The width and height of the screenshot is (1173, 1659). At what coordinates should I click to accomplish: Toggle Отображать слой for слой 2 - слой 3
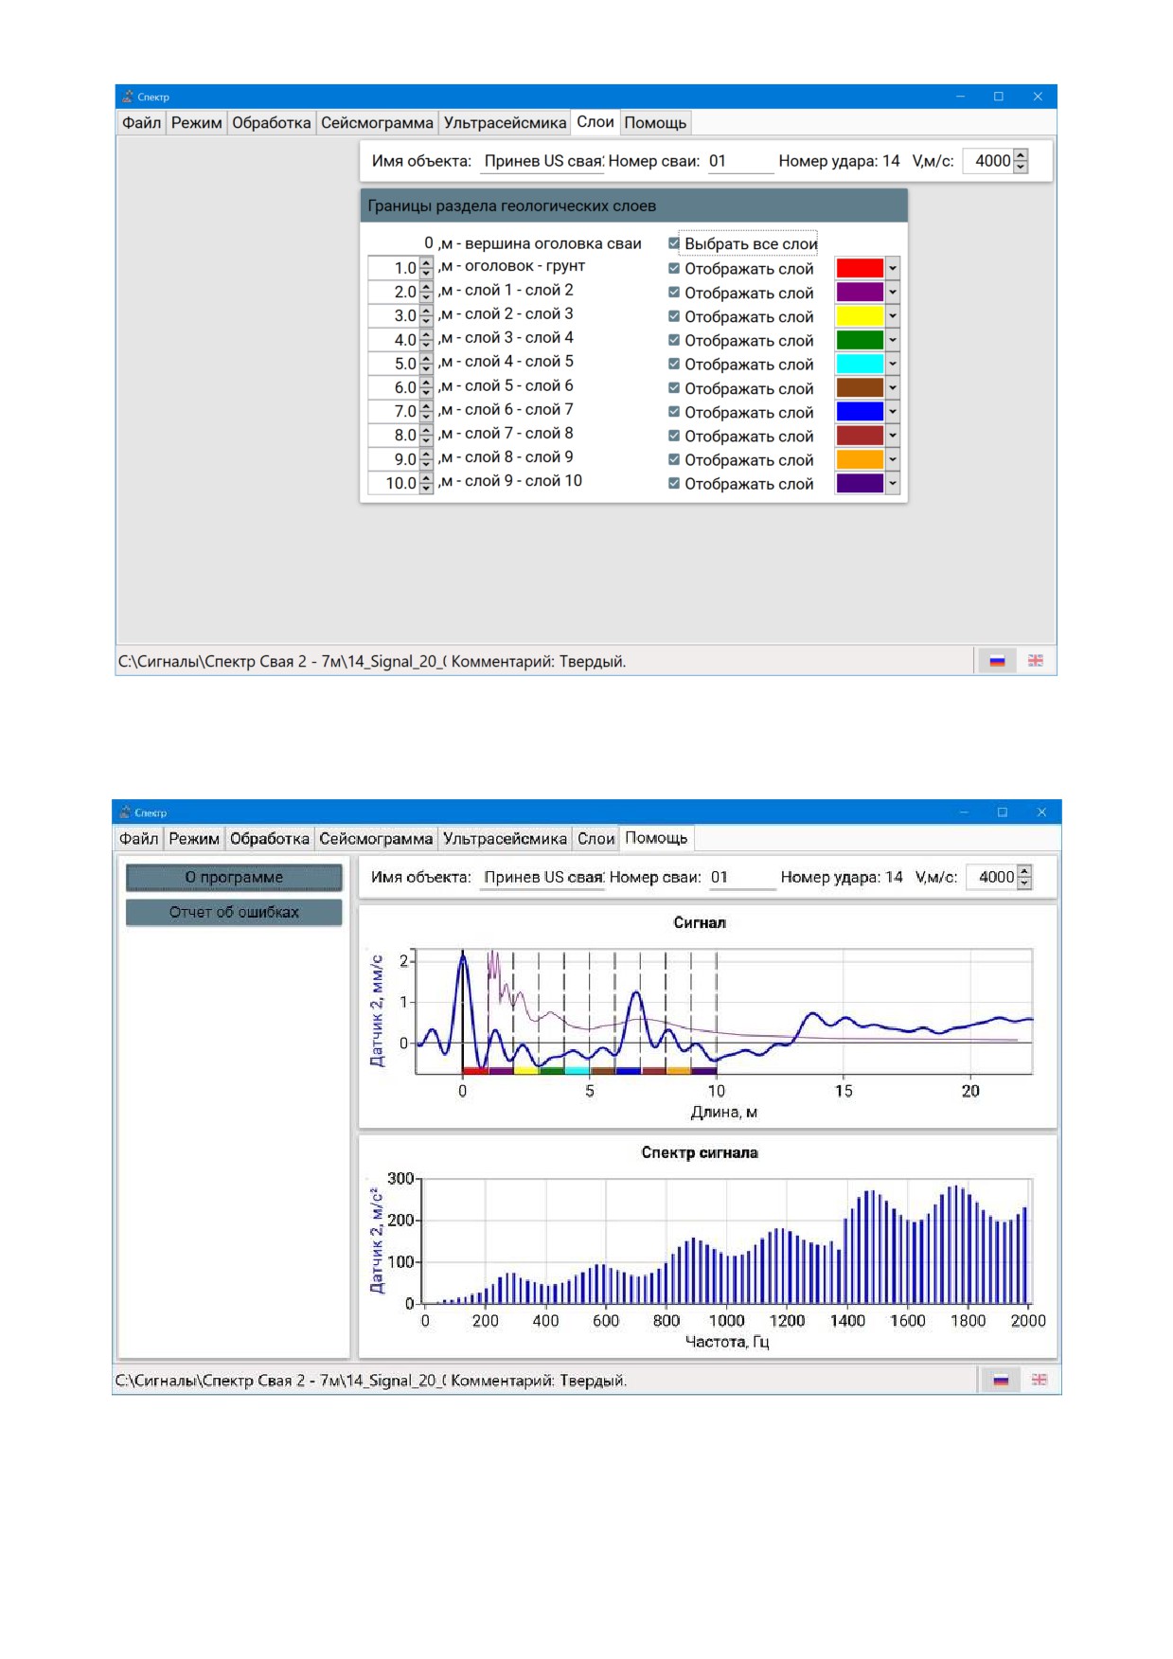(674, 315)
